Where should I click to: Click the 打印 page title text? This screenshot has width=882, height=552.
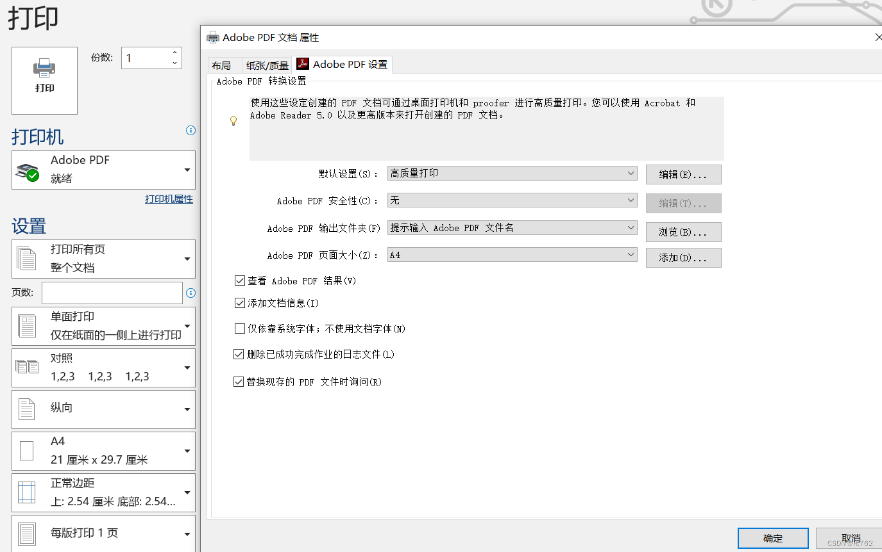pyautogui.click(x=33, y=17)
